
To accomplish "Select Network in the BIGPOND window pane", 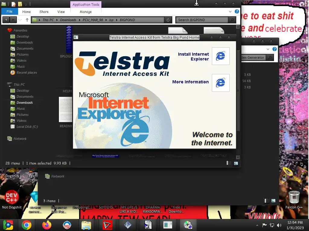I will 20,139.
